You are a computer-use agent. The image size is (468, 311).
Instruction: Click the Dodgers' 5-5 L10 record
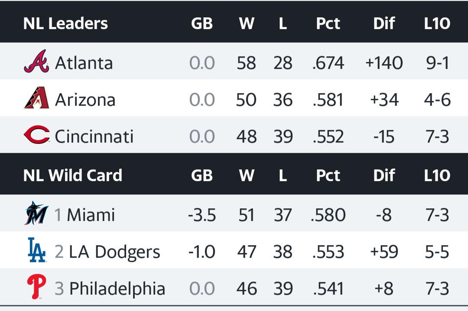coord(437,252)
